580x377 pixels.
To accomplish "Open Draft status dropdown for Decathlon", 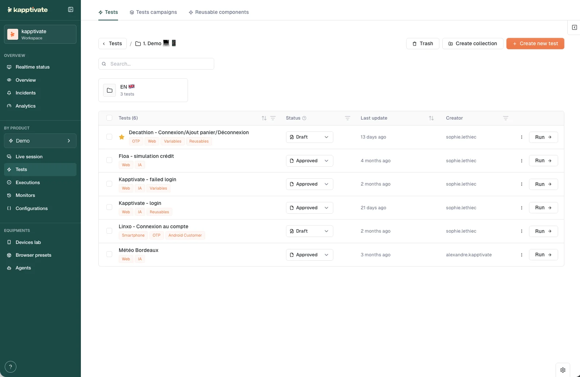I will [x=309, y=137].
